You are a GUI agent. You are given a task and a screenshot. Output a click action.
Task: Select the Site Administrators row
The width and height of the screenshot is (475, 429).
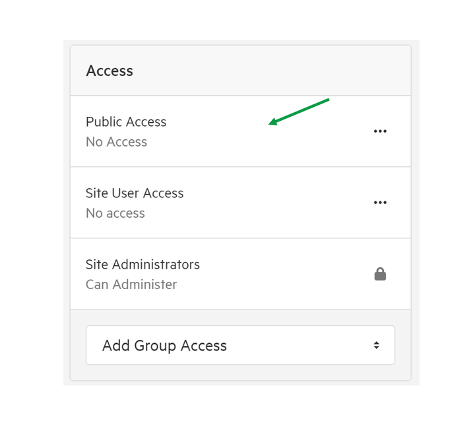241,274
